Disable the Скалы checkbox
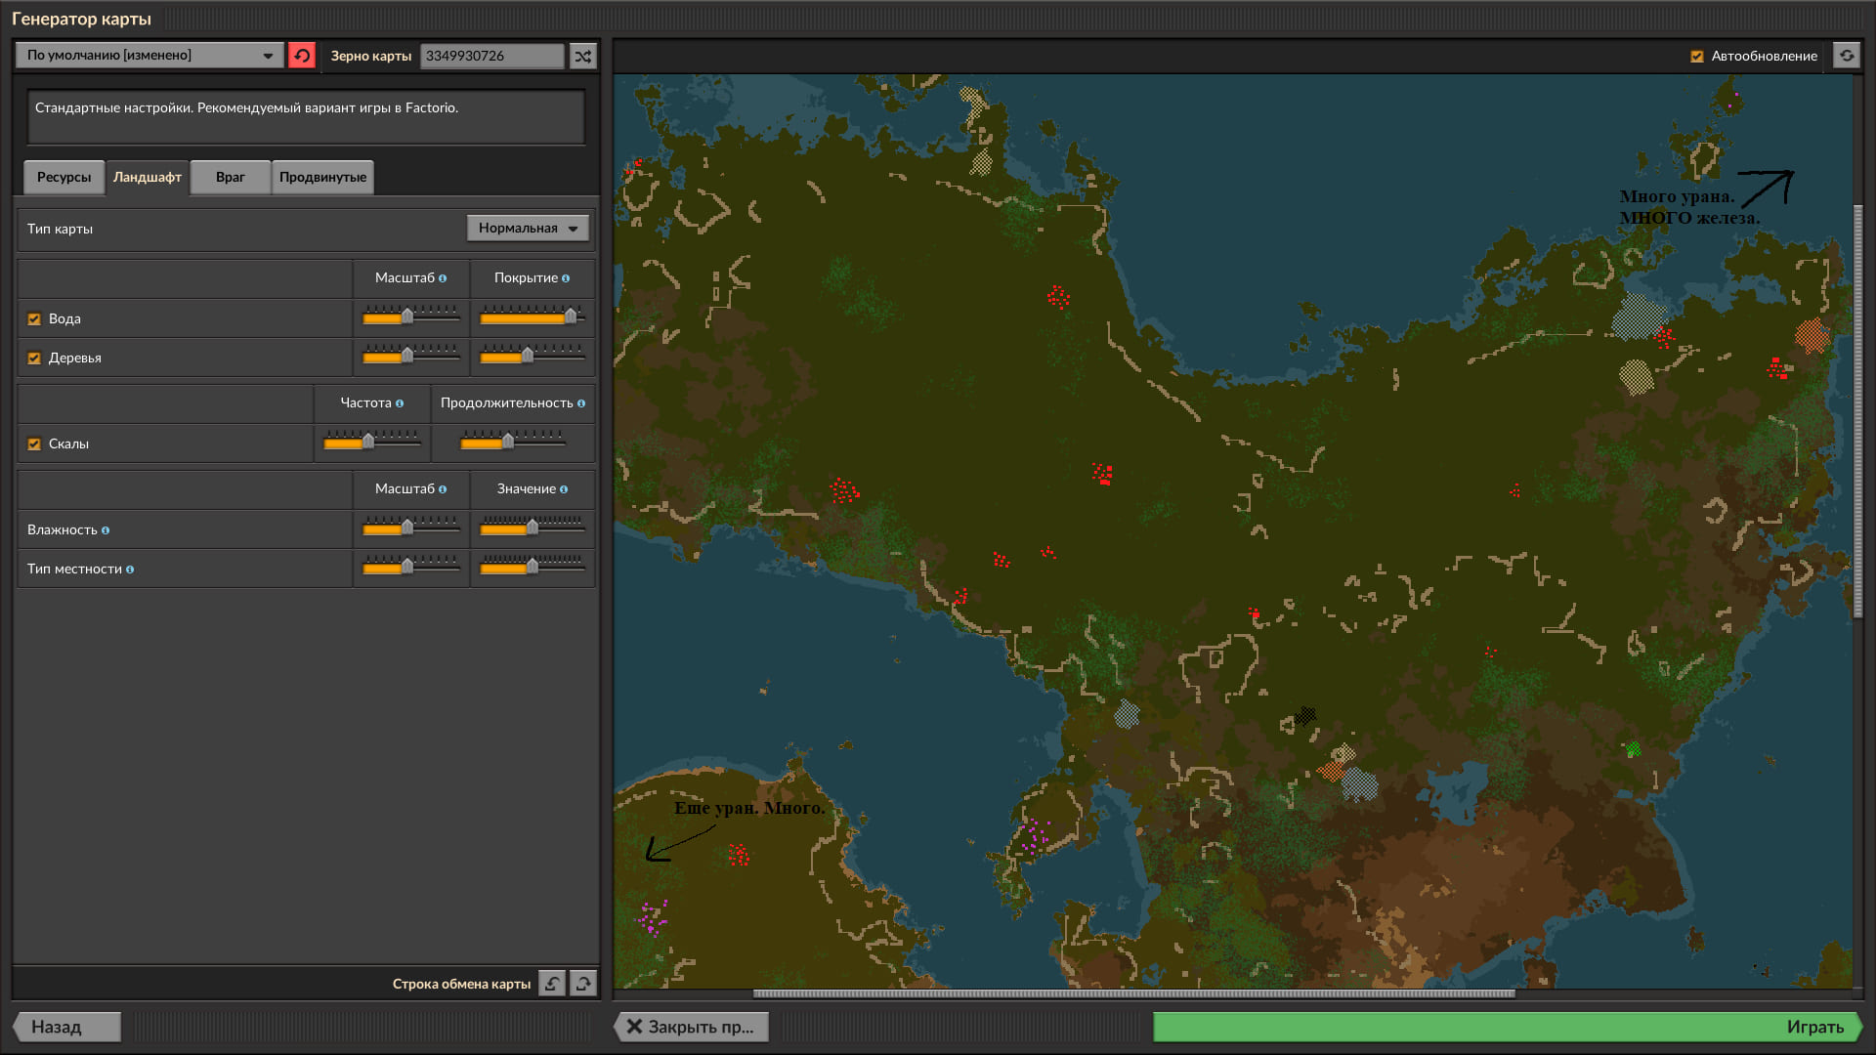The width and height of the screenshot is (1876, 1055). click(x=34, y=444)
